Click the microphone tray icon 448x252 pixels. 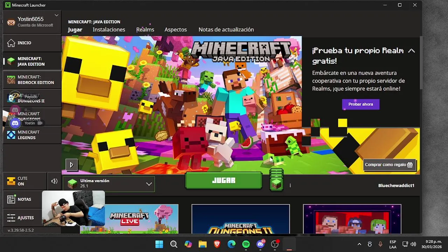380,244
